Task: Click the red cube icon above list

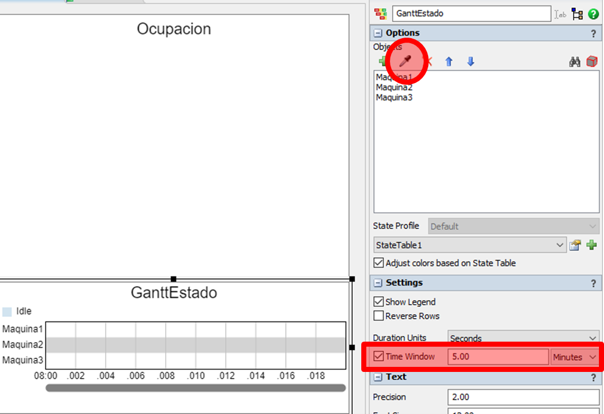Action: tap(592, 62)
